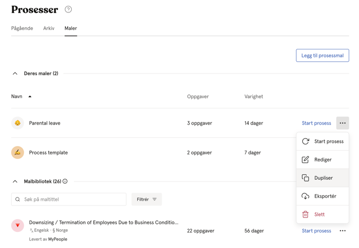
Task: Open the help icon next to Prosesser
Action: pos(68,10)
